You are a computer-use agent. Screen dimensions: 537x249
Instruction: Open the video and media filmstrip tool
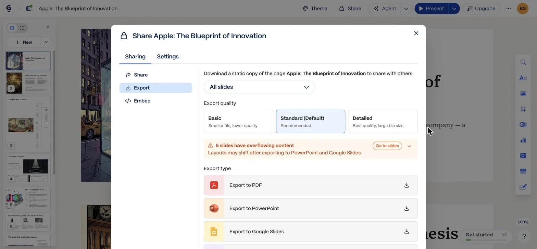[x=523, y=156]
